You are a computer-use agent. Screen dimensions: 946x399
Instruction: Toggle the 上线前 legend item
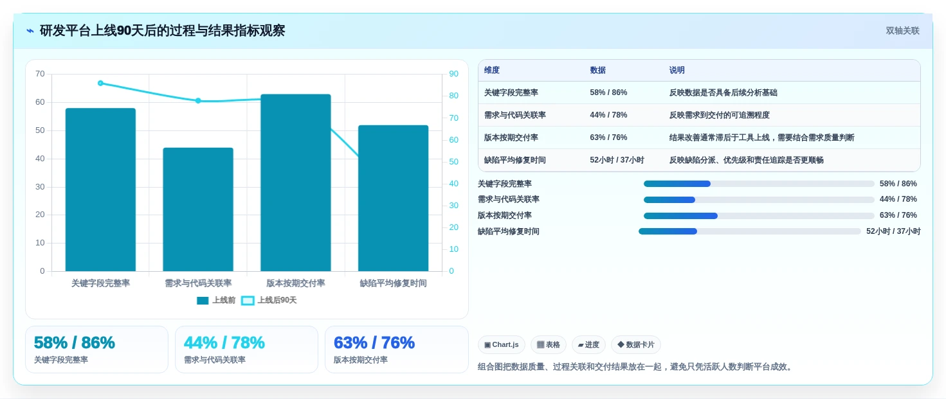point(216,300)
